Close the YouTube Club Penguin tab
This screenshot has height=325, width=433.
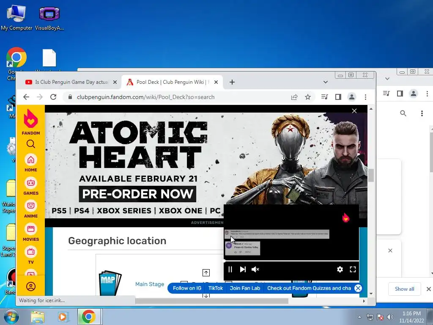click(115, 82)
